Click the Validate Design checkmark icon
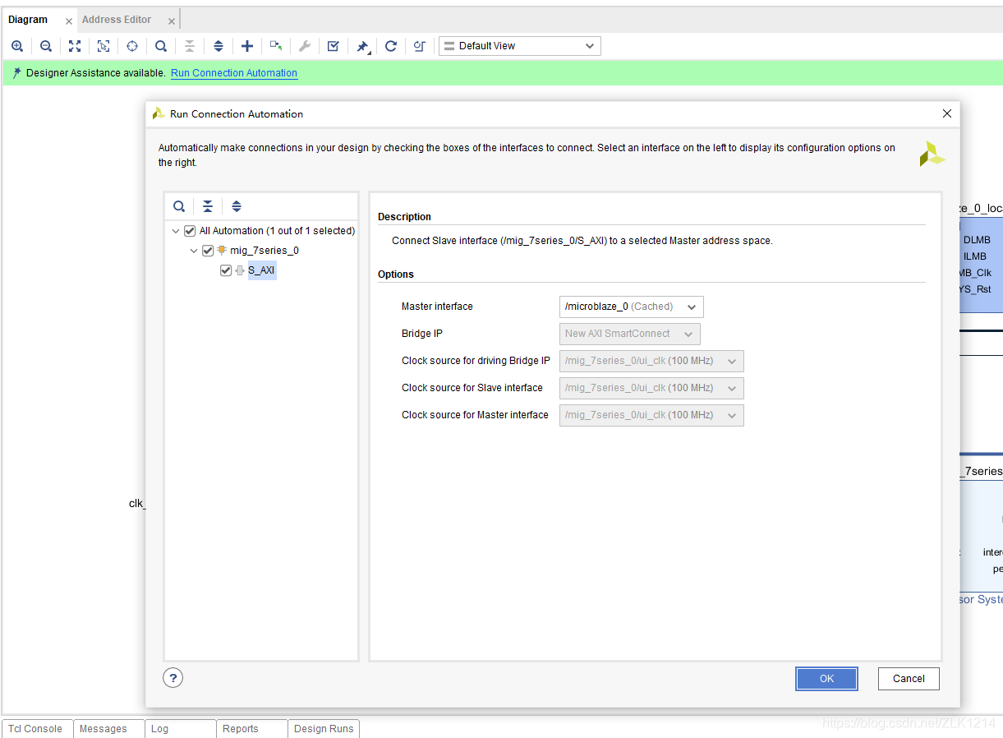The height and width of the screenshot is (738, 1003). (334, 46)
